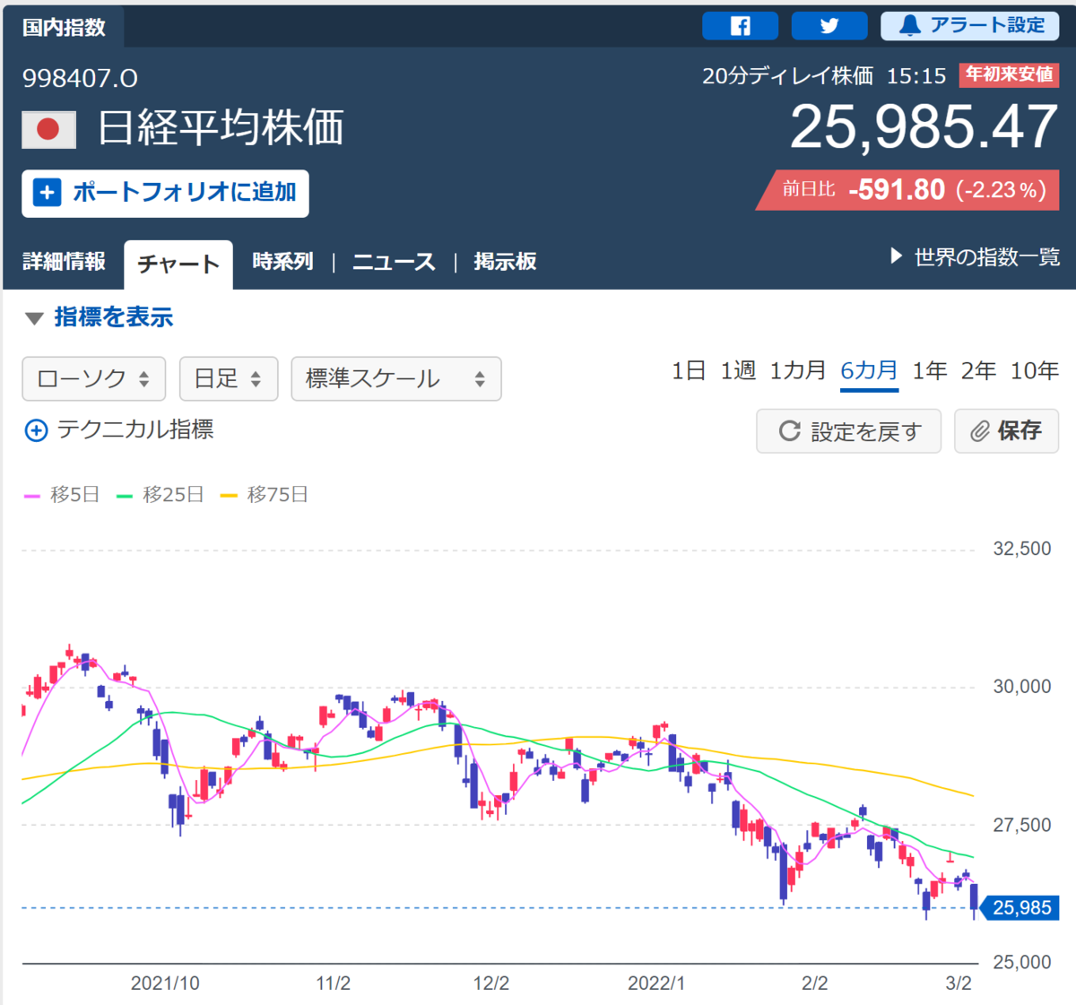
Task: Click the 2022/1 axis label
Action: [656, 983]
